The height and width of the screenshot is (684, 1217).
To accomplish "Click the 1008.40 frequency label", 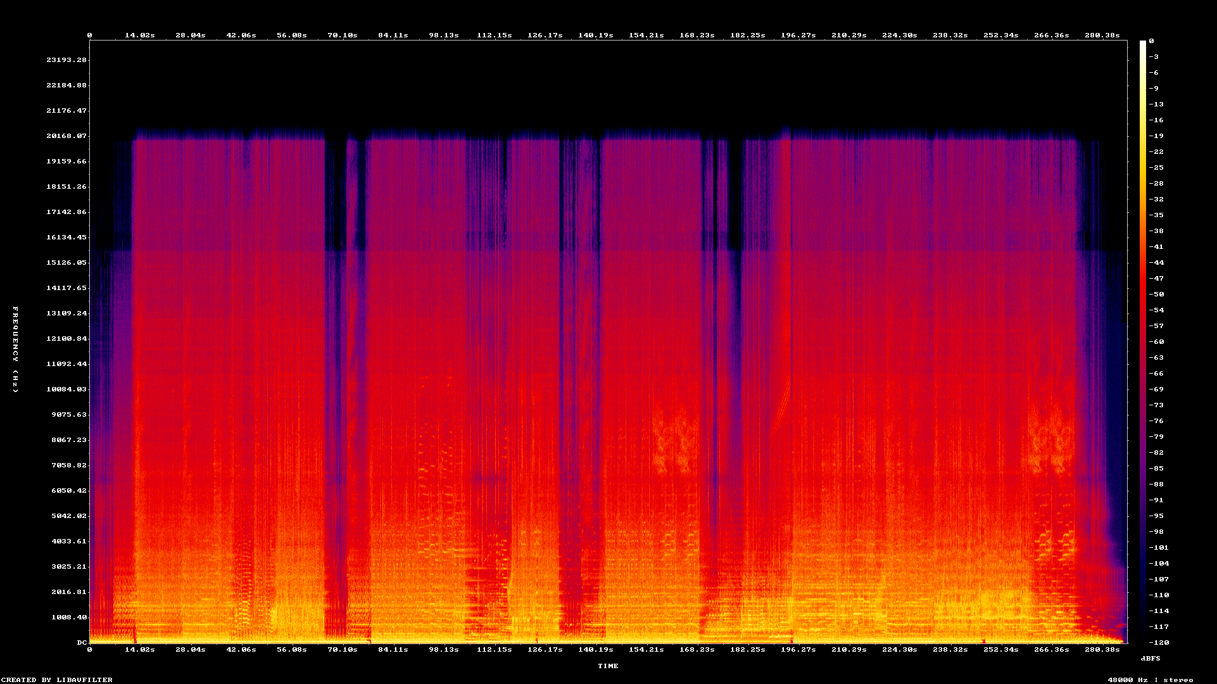I will click(69, 617).
